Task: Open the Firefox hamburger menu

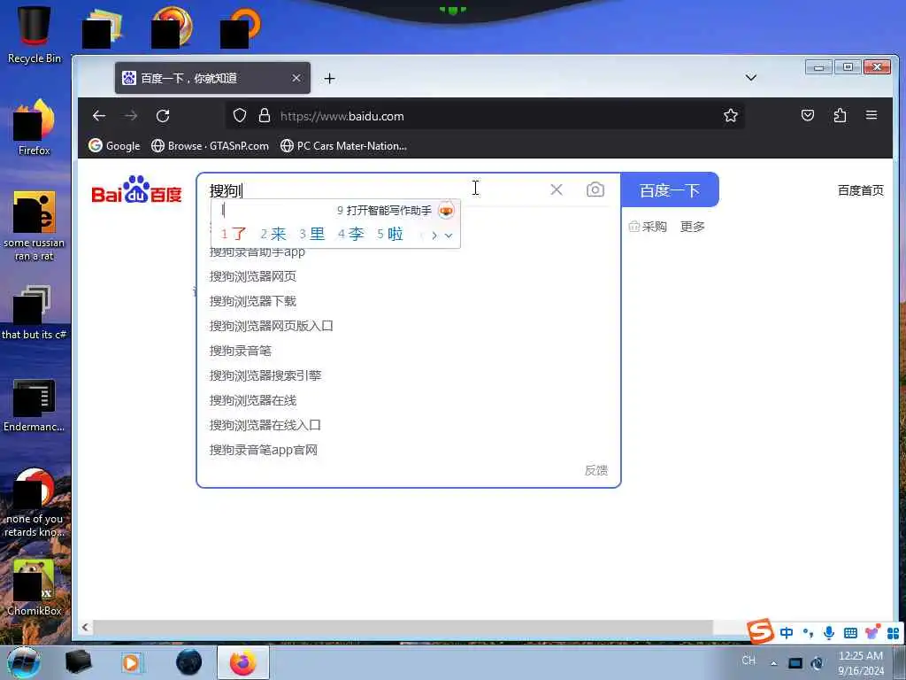Action: point(871,115)
